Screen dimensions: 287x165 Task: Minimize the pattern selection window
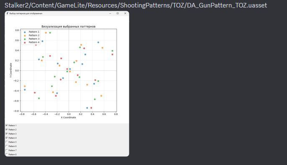pyautogui.click(x=110, y=13)
